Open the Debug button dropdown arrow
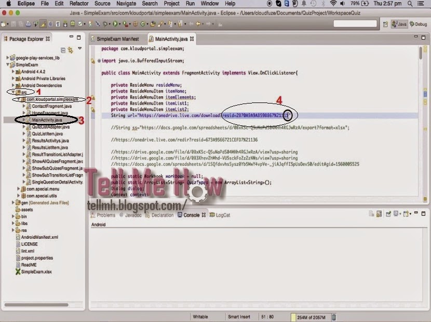 tap(110, 24)
